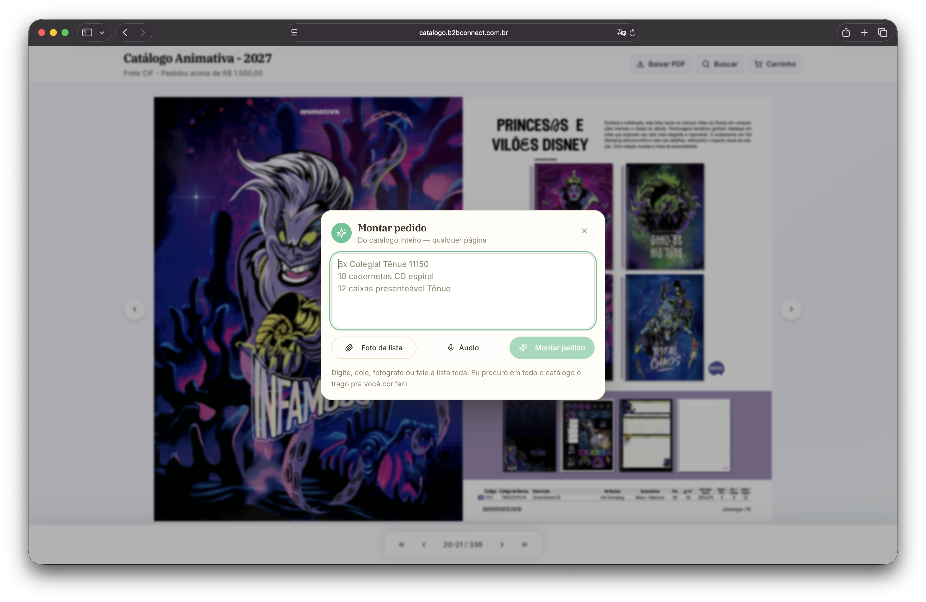Open the translate page icon
The image size is (926, 602).
(621, 33)
